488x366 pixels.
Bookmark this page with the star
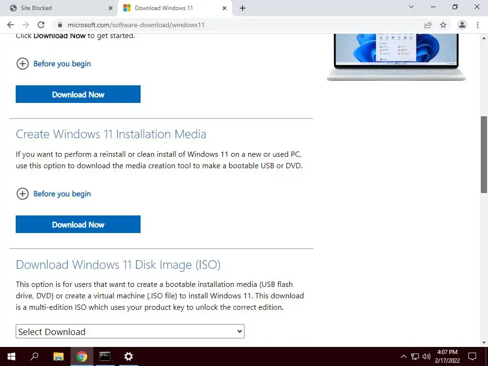(x=443, y=25)
